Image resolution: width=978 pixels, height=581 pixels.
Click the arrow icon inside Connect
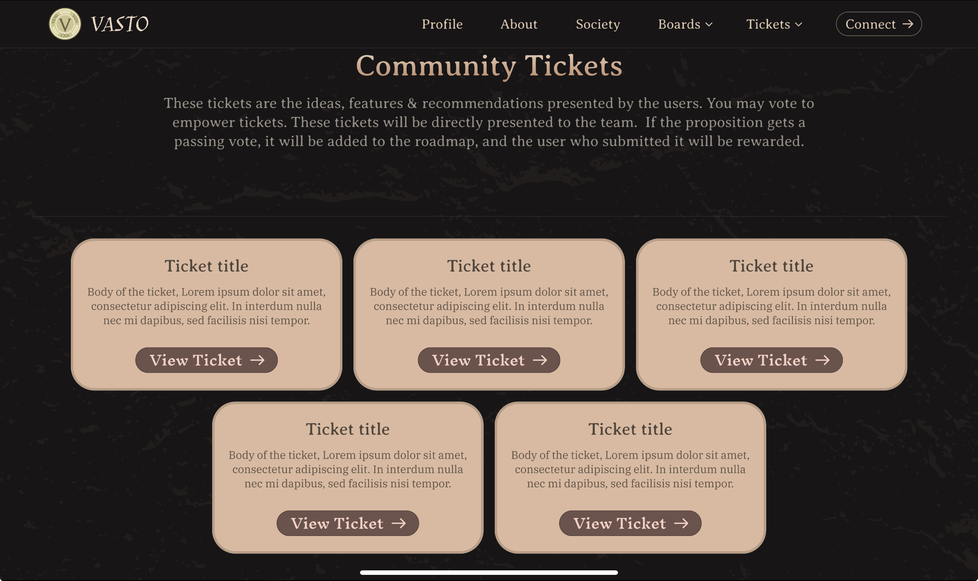(x=908, y=24)
